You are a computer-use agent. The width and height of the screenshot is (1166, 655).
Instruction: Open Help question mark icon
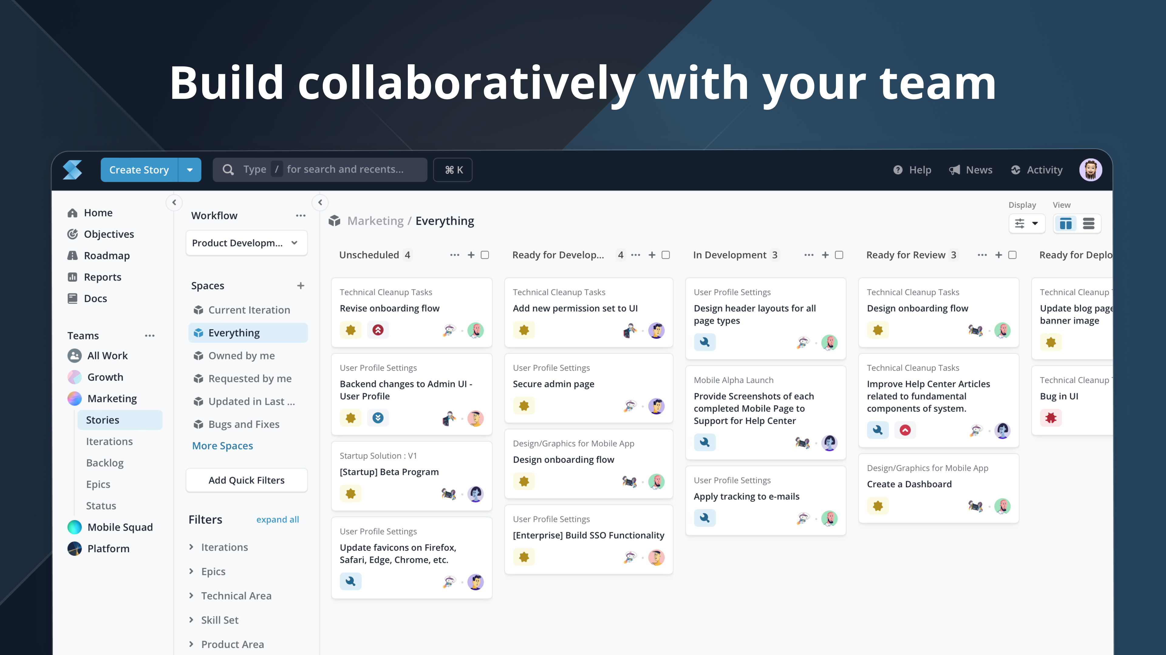pos(898,170)
